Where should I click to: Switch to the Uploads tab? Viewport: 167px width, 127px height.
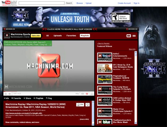point(57,36)
